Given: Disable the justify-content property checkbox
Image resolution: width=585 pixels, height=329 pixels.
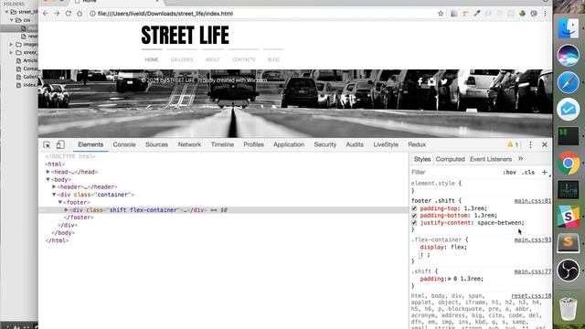Looking at the screenshot, I should [414, 223].
